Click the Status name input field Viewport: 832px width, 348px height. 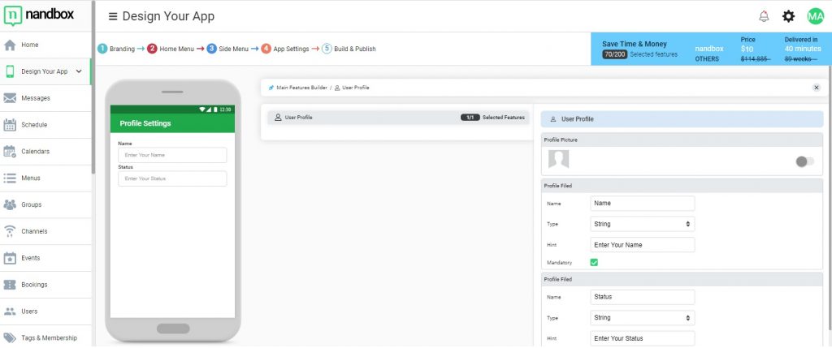[x=642, y=297]
